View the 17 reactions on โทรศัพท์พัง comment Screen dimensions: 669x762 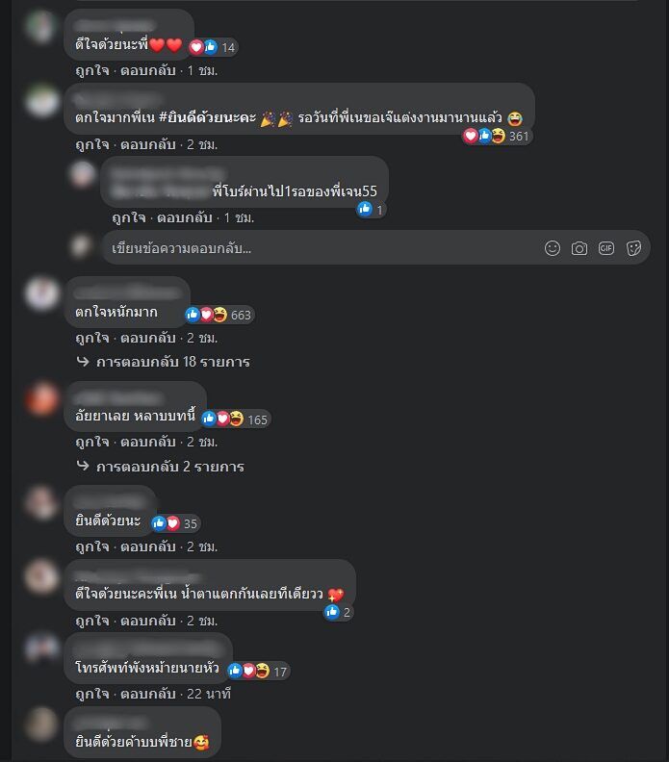pyautogui.click(x=258, y=672)
